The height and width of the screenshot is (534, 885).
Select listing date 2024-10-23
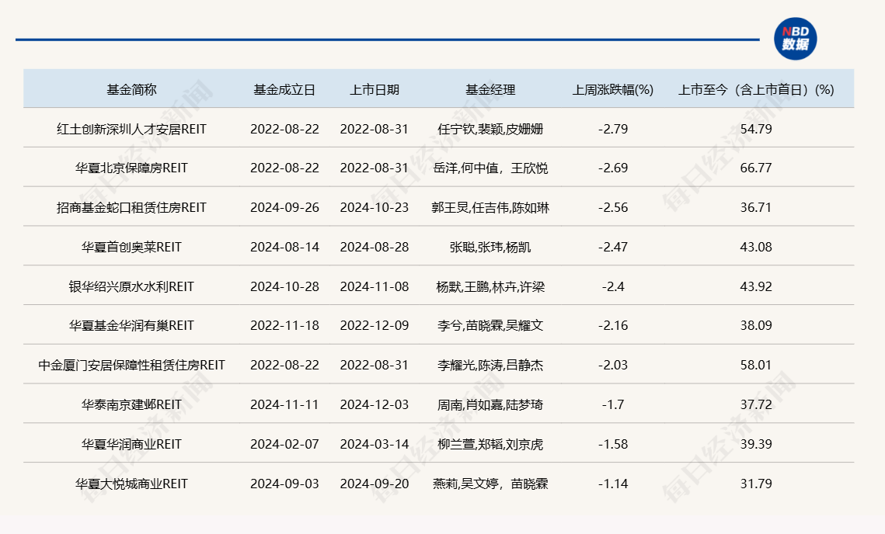[375, 207]
